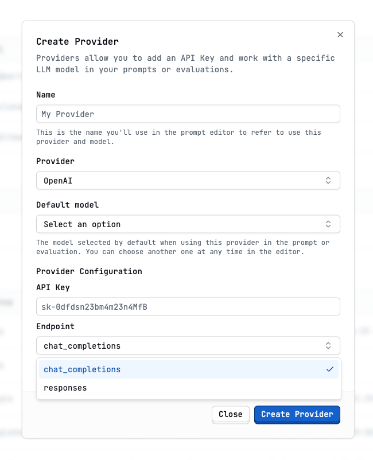The image size is (373, 460).
Task: Click the Create Provider dialog title
Action: (x=77, y=41)
